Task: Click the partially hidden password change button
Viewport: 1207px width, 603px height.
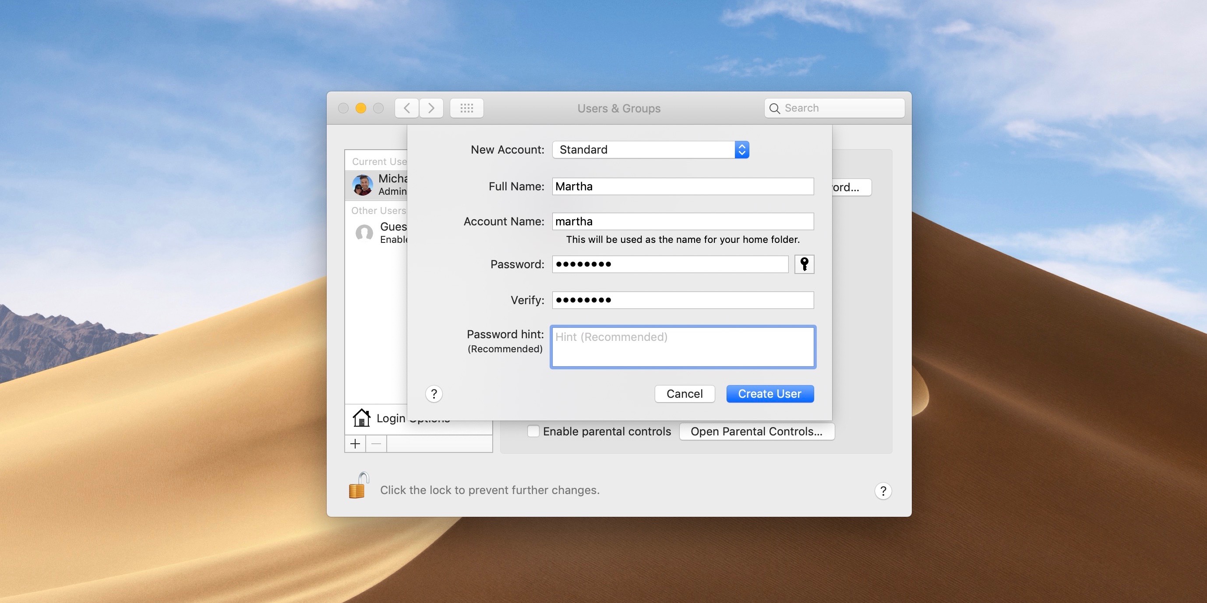Action: [x=851, y=187]
